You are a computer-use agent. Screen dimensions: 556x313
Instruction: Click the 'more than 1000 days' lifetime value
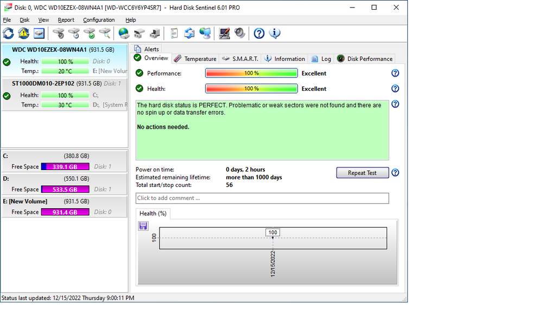tap(254, 178)
